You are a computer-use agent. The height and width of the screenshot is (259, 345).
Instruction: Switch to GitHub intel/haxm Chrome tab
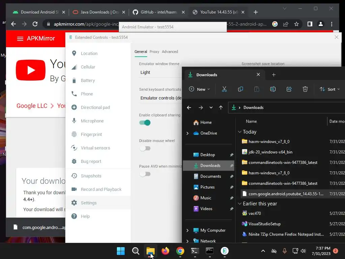pyautogui.click(x=159, y=12)
